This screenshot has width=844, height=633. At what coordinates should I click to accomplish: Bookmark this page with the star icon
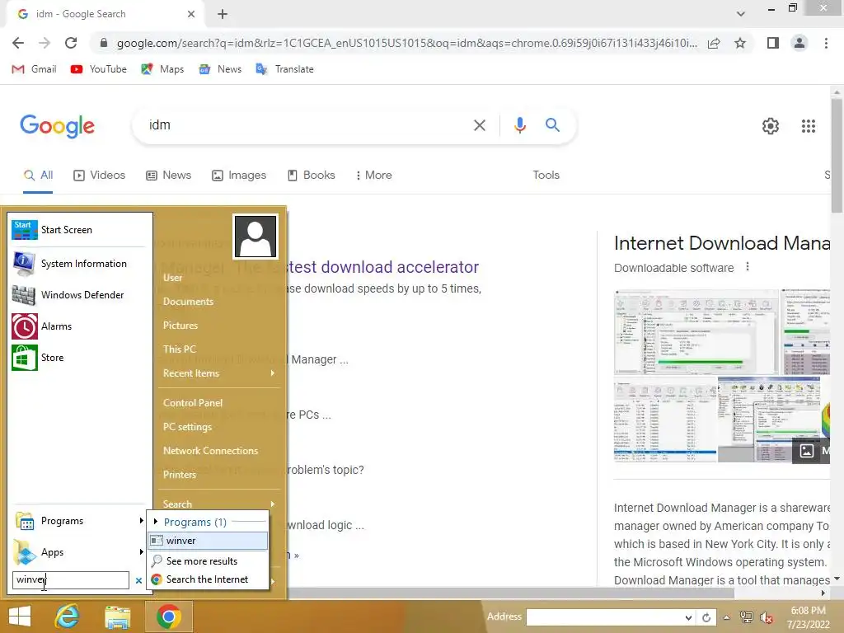coord(740,43)
